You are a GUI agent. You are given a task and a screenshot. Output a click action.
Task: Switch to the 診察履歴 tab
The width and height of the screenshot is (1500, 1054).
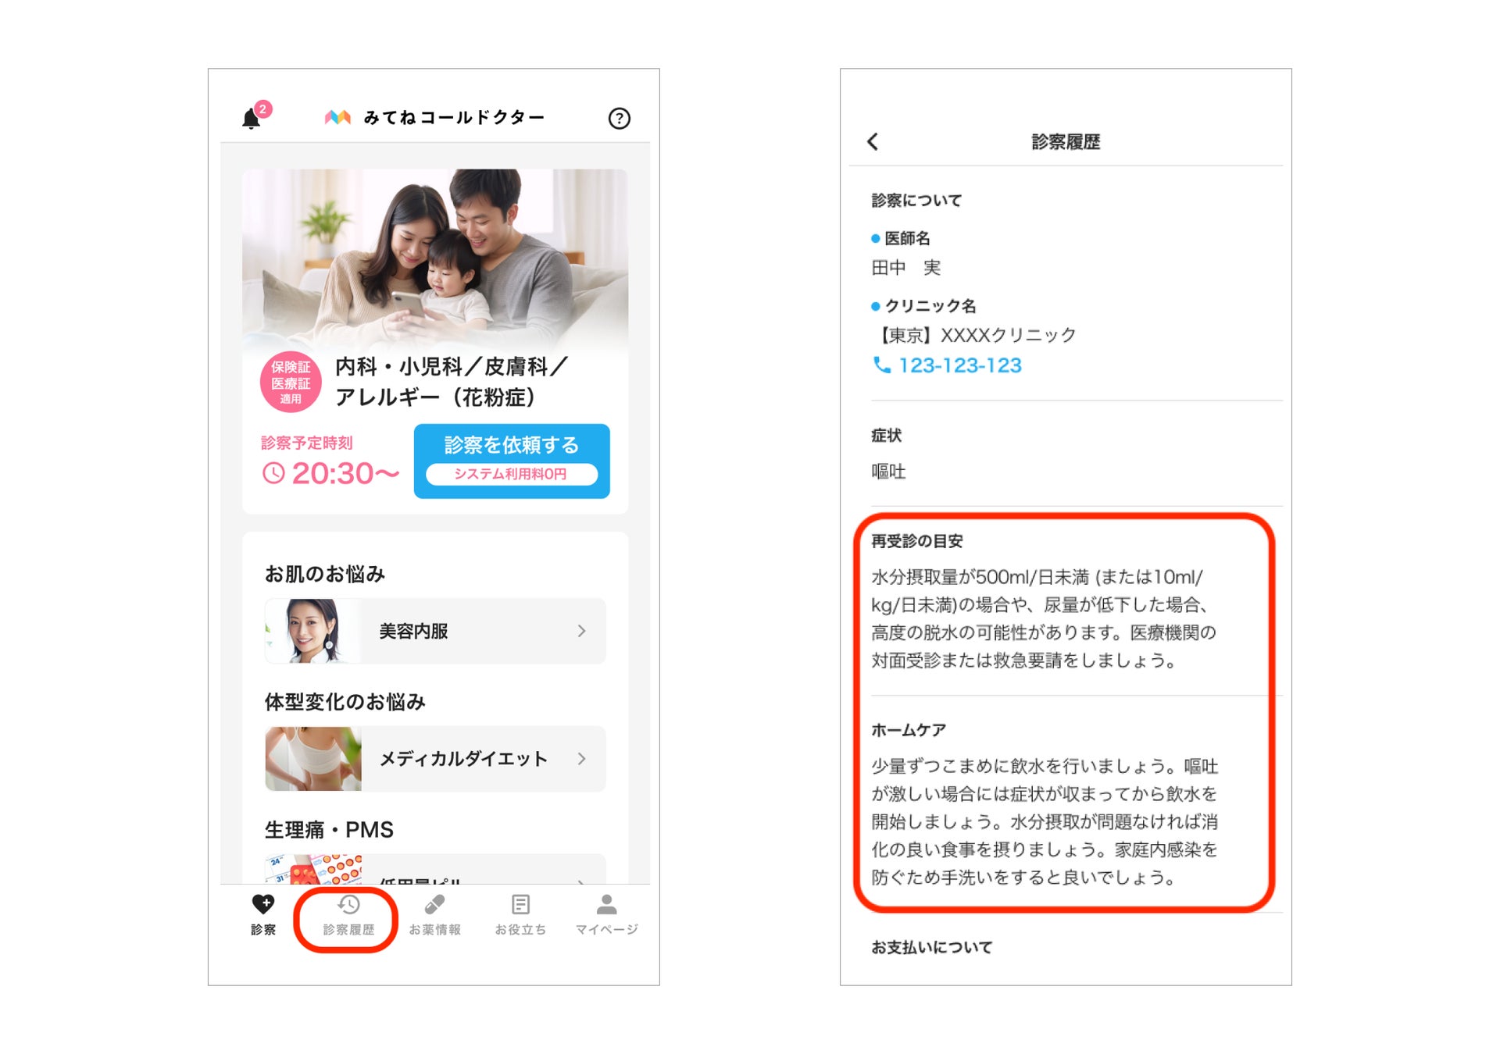click(348, 913)
